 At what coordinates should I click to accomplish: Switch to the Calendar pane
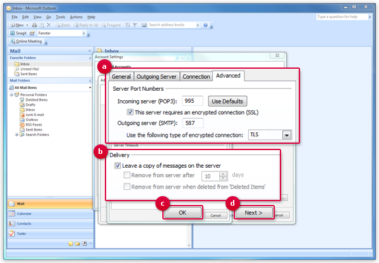click(50, 214)
